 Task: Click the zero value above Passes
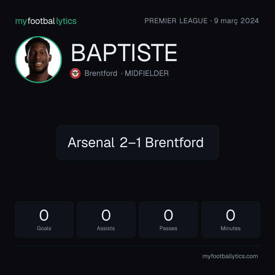tap(168, 215)
